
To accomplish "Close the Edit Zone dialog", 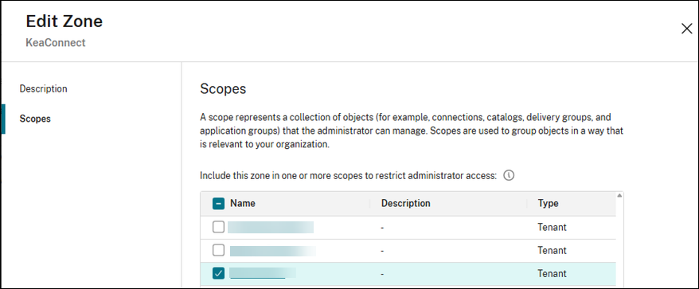I will (x=686, y=29).
